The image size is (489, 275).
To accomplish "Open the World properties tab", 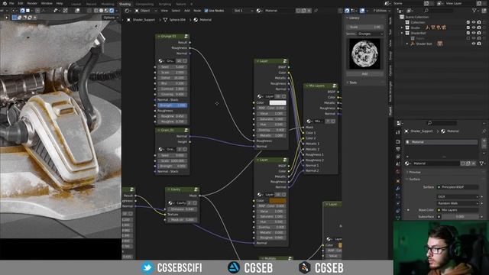I will (398, 171).
